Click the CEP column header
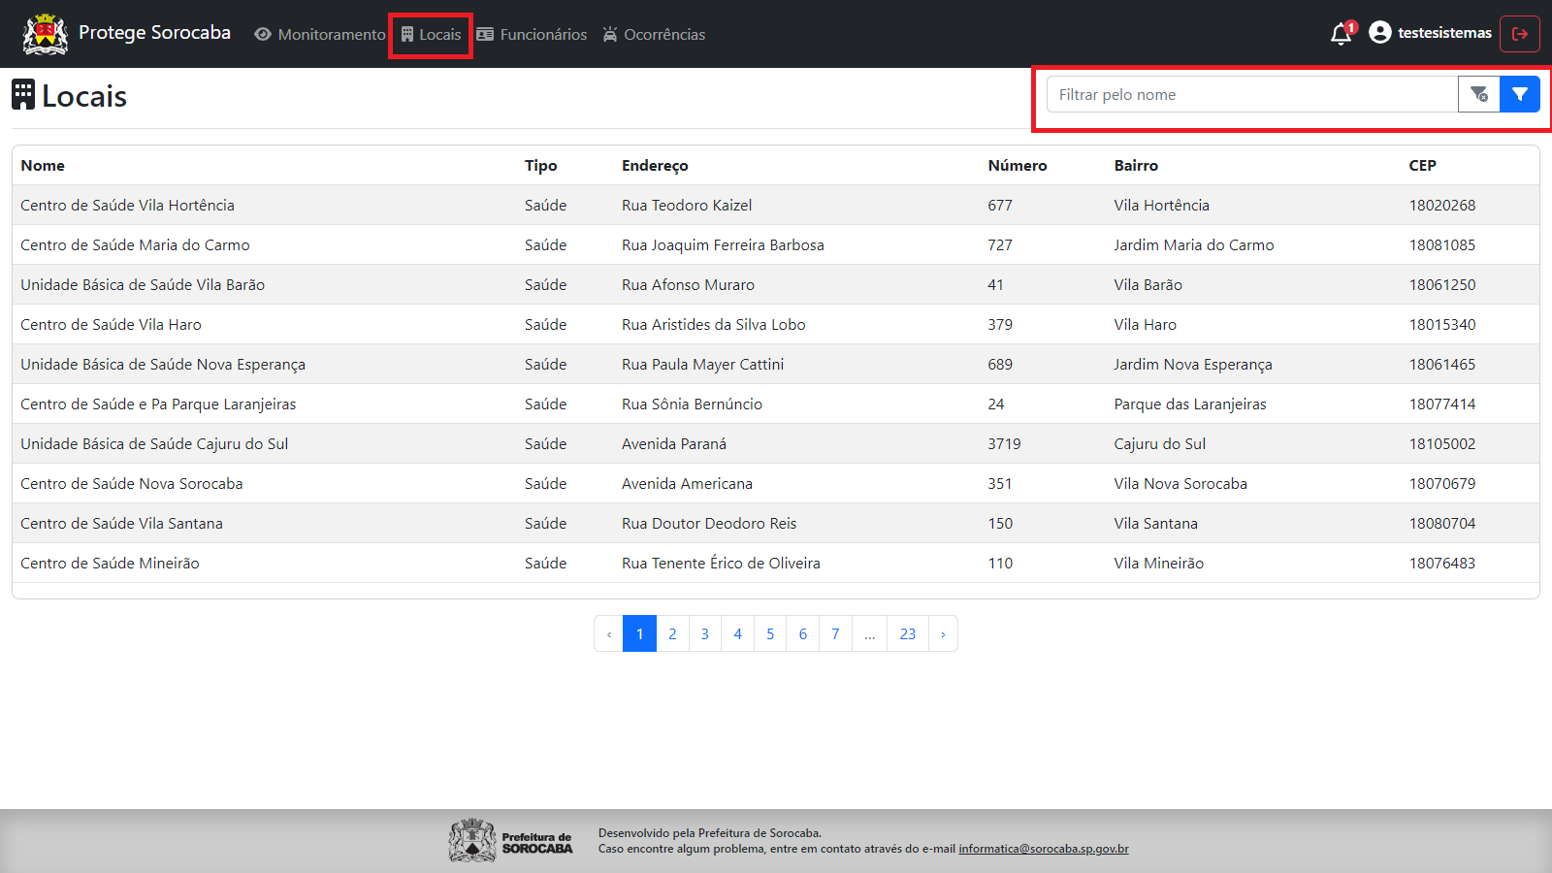Image resolution: width=1552 pixels, height=873 pixels. coord(1422,165)
